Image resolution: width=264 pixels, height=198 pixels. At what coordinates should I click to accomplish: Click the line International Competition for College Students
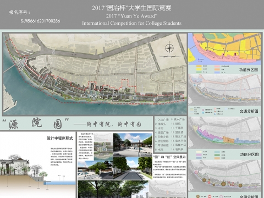[131, 23]
